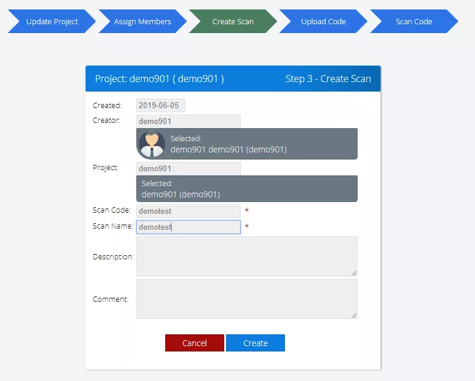Click the Step 3 - Create Scan heading
This screenshot has height=381, width=475.
pos(328,79)
